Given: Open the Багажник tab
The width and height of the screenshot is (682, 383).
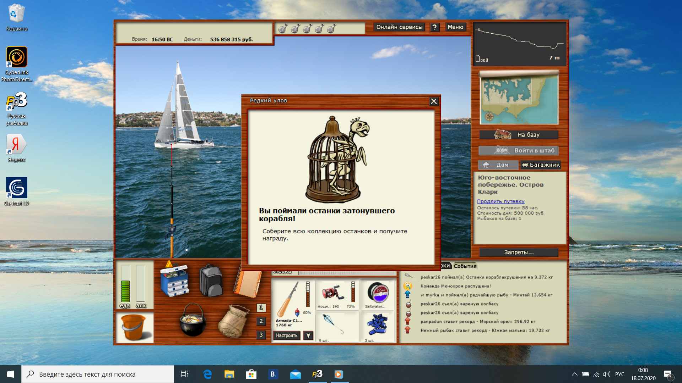Looking at the screenshot, I should tap(541, 165).
